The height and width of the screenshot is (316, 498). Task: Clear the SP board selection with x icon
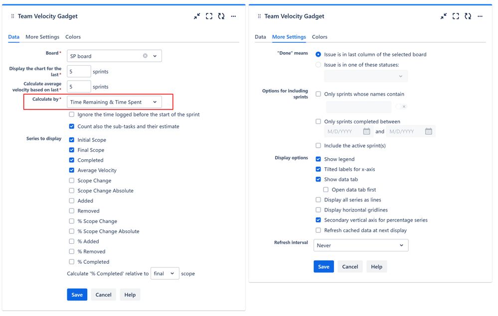tap(145, 56)
